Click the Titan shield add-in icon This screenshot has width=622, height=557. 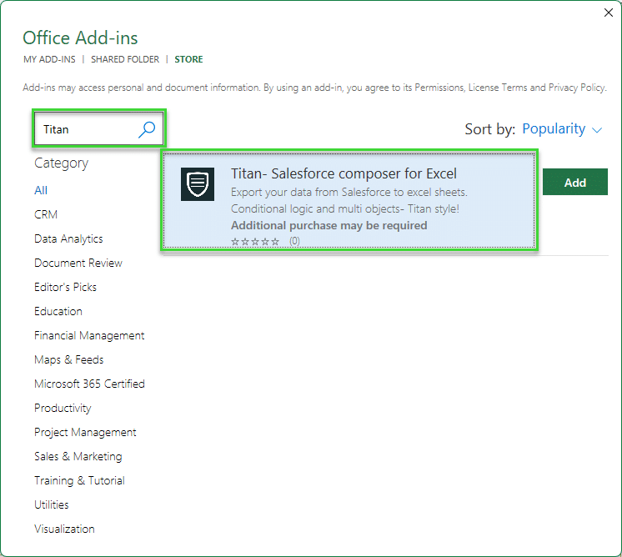198,184
